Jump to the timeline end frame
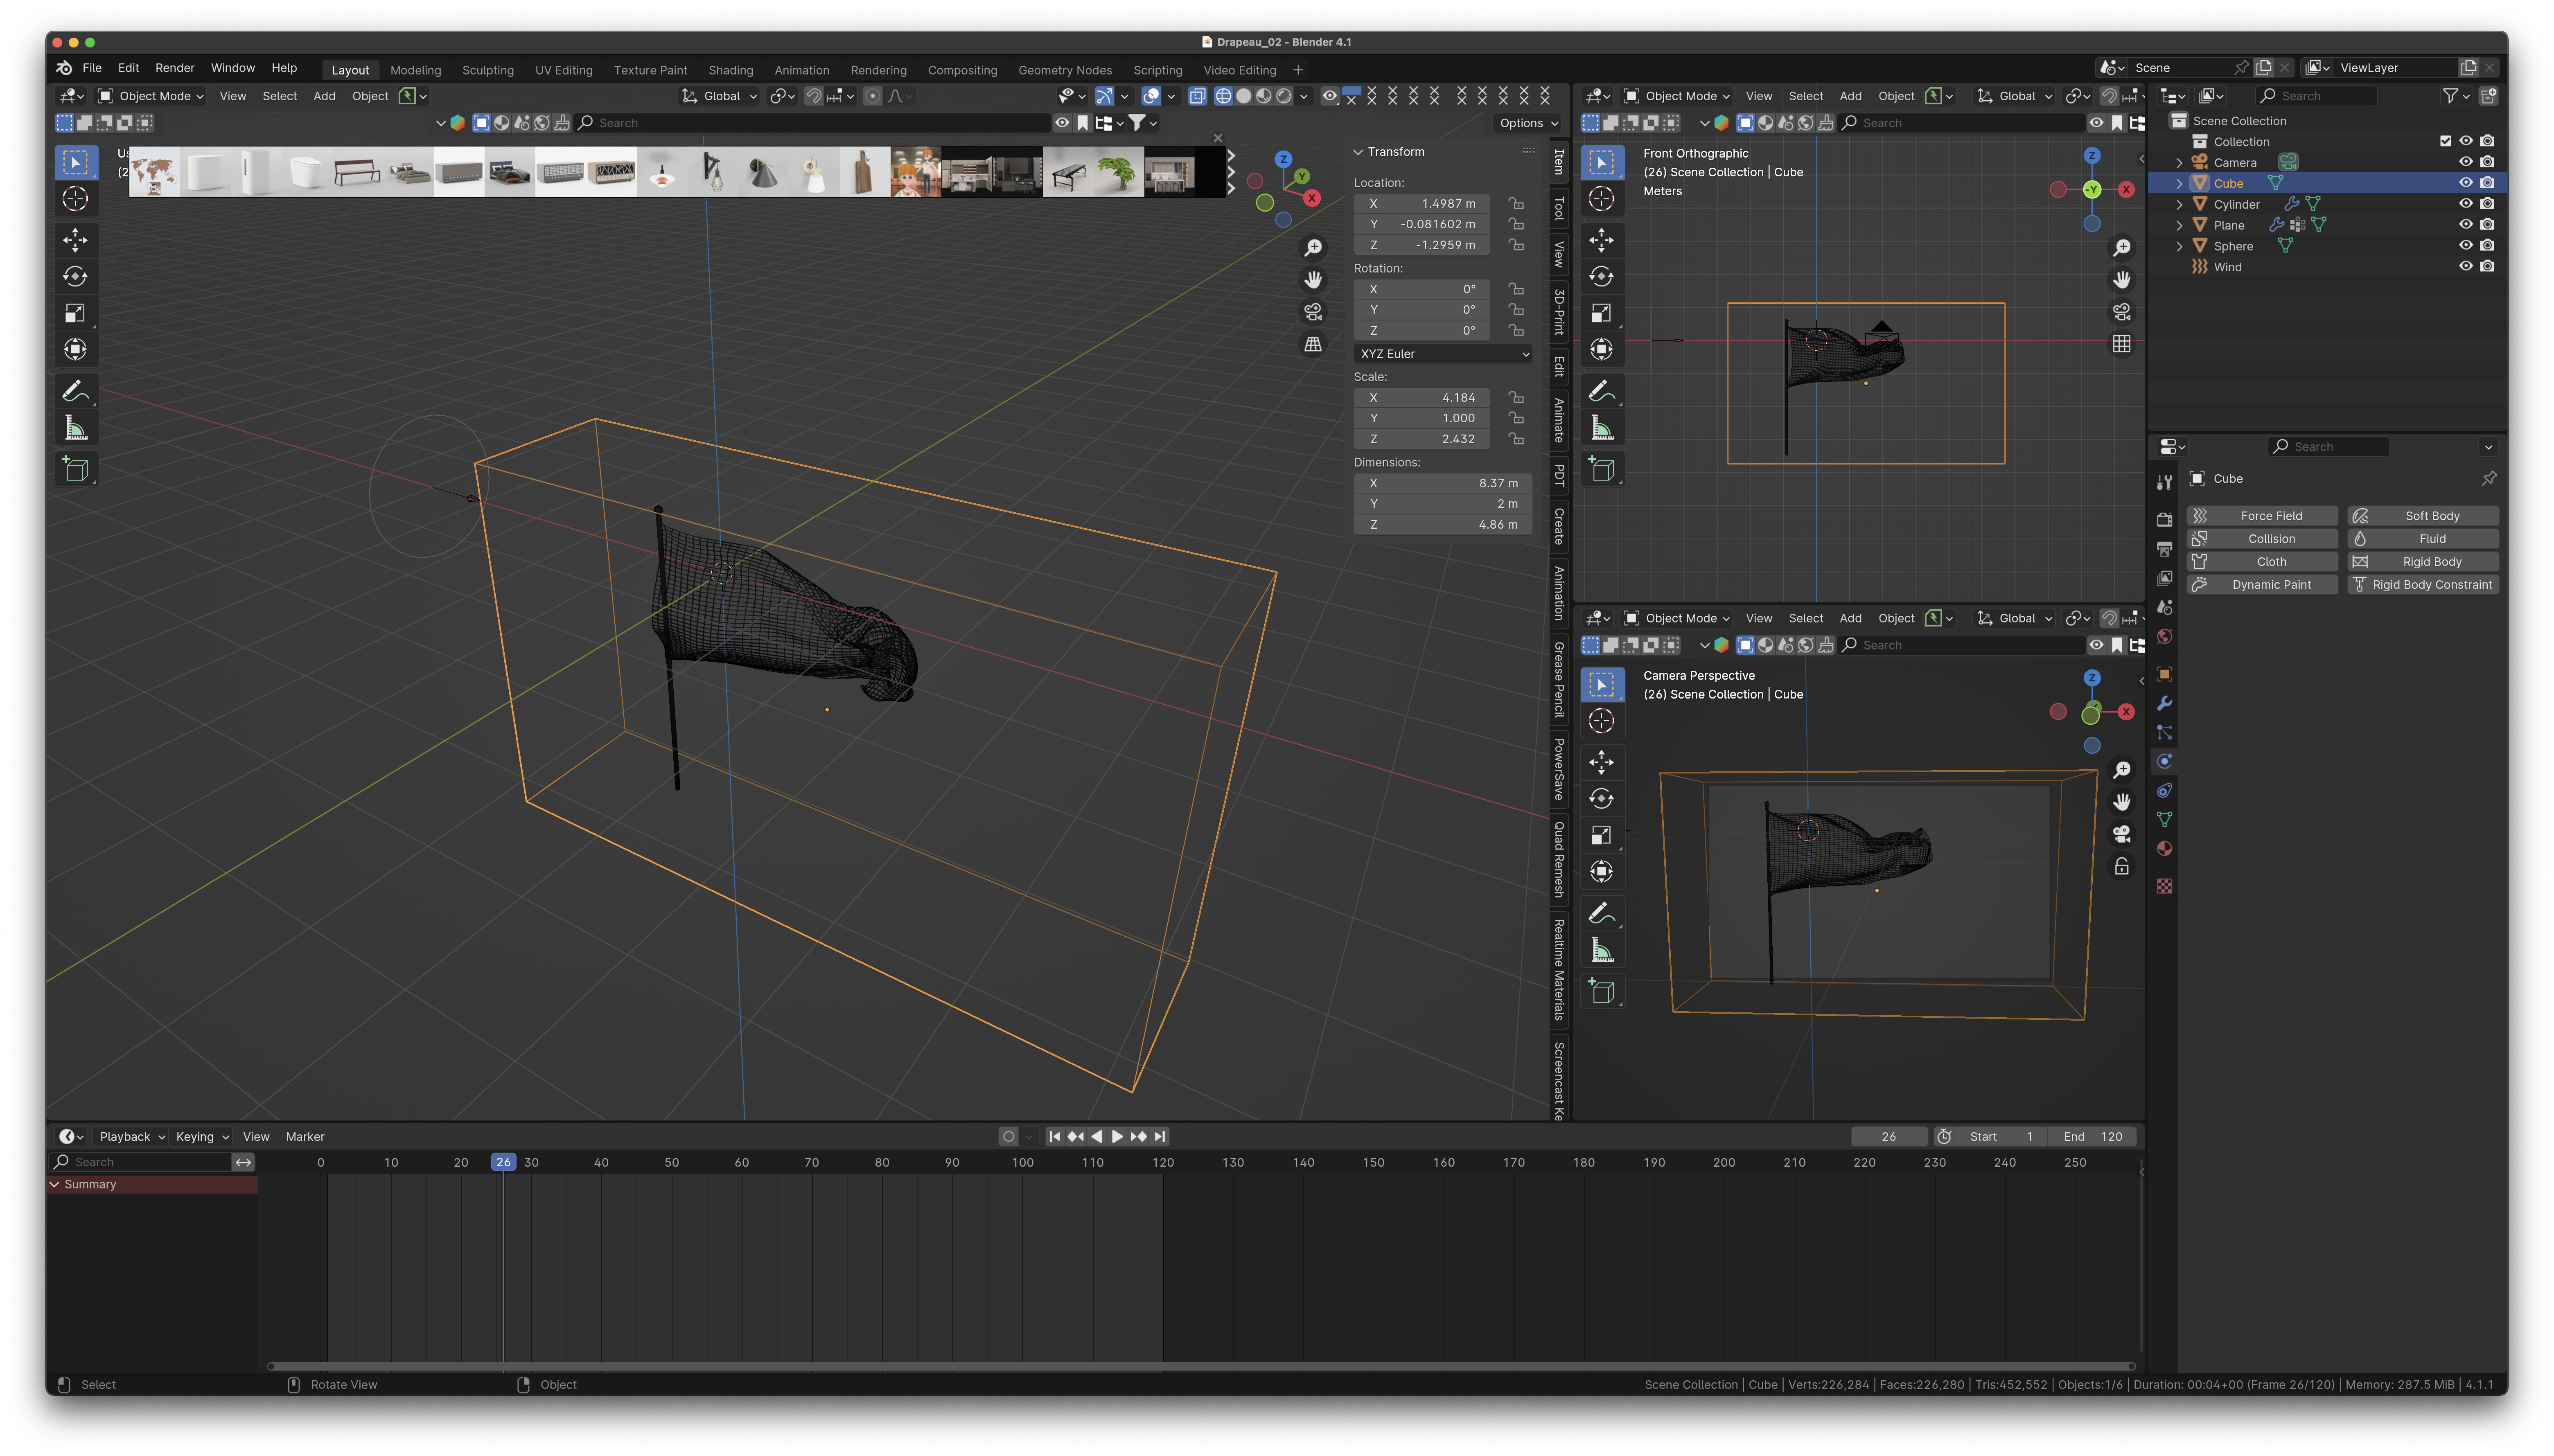This screenshot has width=2554, height=1456. (x=1160, y=1136)
